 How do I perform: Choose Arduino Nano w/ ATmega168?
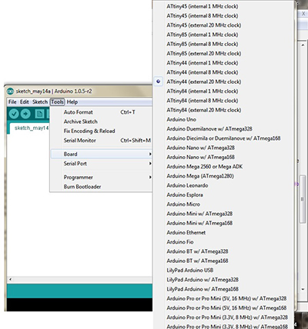point(200,157)
